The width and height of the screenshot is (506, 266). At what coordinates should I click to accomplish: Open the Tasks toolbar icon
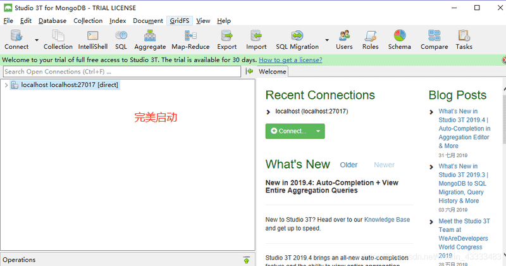point(464,39)
